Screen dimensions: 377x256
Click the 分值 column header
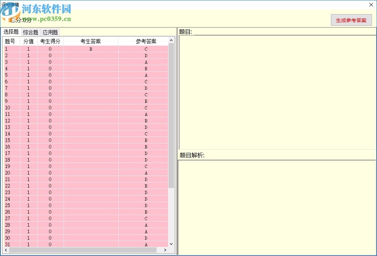tap(29, 41)
